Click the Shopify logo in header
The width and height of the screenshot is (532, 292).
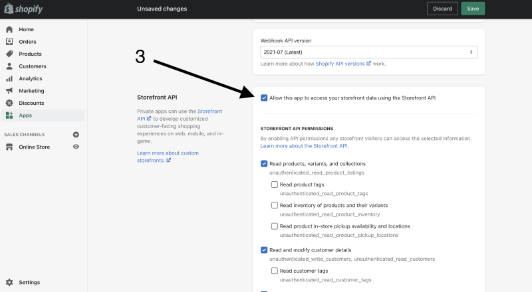tap(23, 9)
